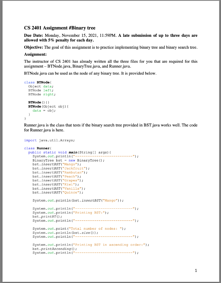Click the page number 1 at bottom
Image resolution: width=221 pixels, height=283 pixels.
point(196,271)
